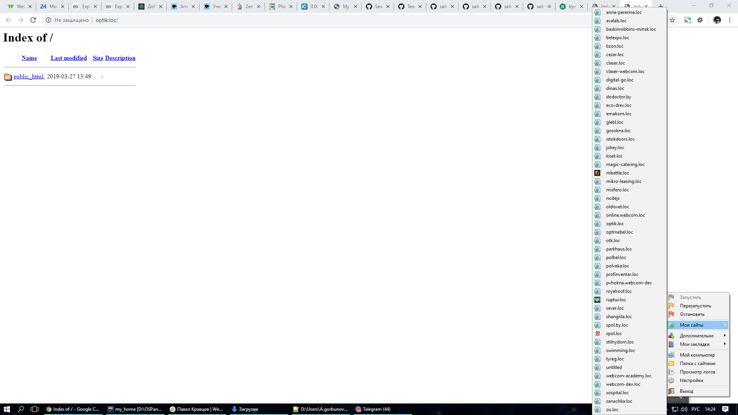Open the Просмотр логов menu entry
738x415 pixels.
coord(697,372)
